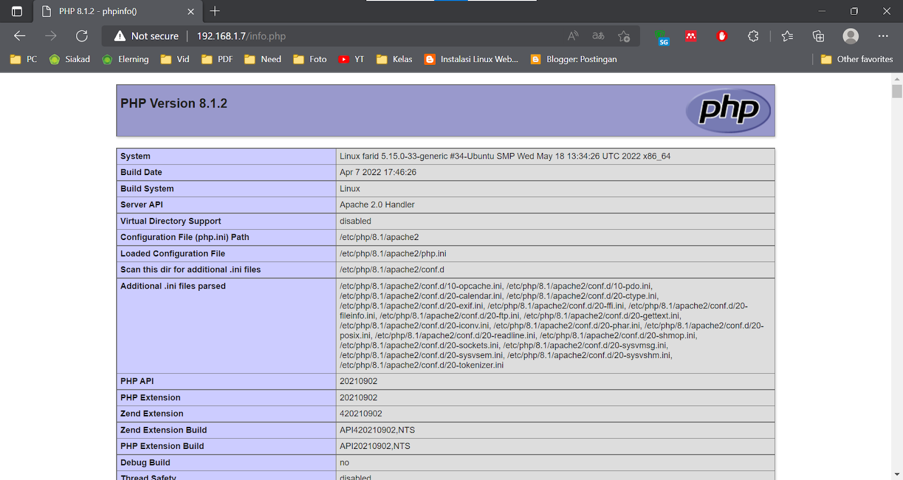903x480 pixels.
Task: Open the Siakad bookmark
Action: [70, 59]
